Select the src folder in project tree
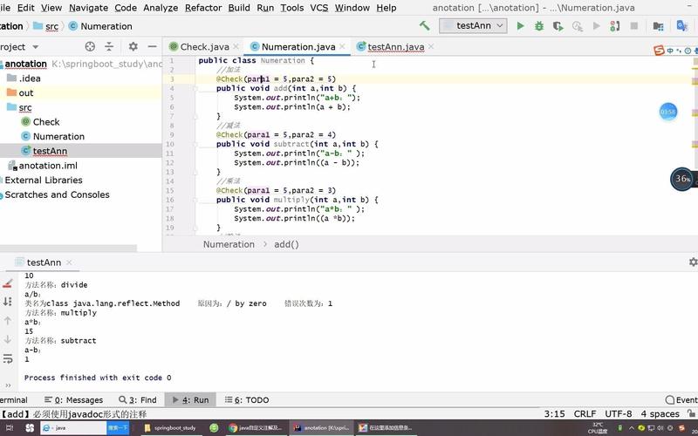 click(25, 107)
